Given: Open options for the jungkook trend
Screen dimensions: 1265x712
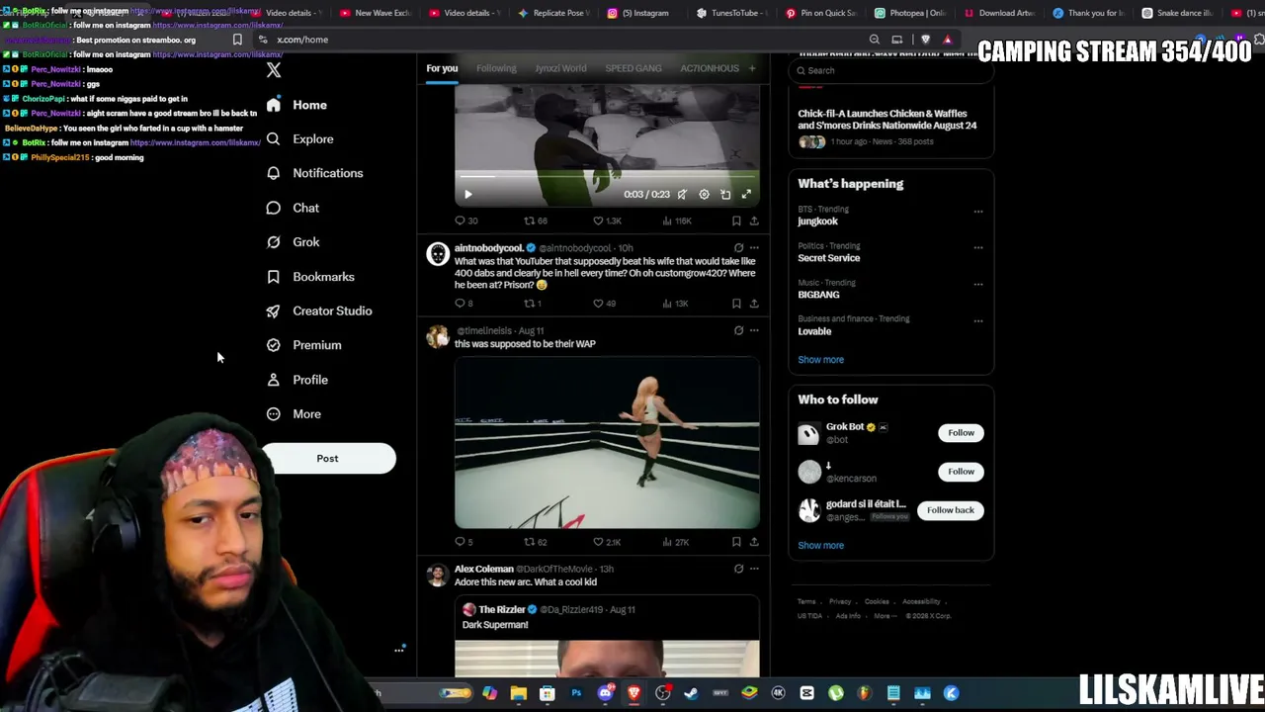Looking at the screenshot, I should point(978,211).
